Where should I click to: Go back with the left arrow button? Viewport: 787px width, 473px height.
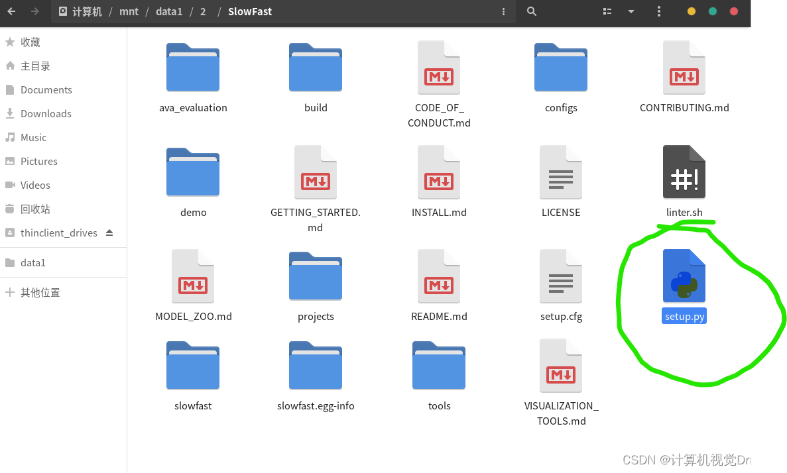pos(11,11)
